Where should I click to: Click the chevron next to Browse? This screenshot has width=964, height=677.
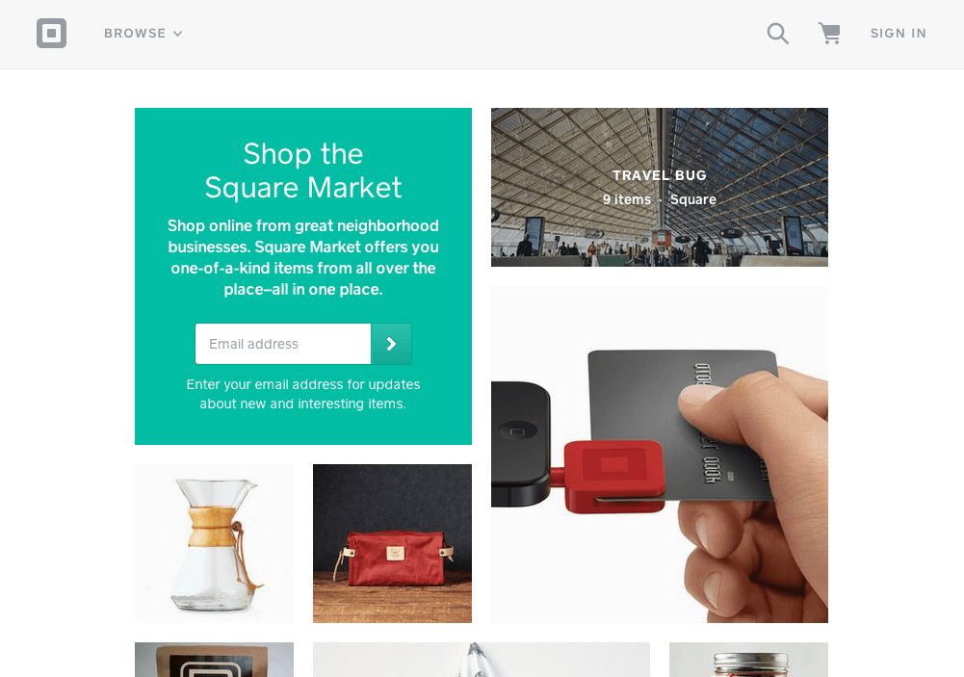pyautogui.click(x=177, y=34)
